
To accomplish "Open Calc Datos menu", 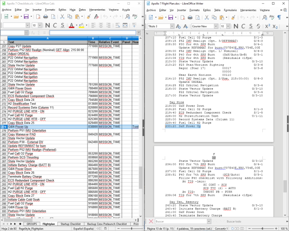I will coord(82,10).
